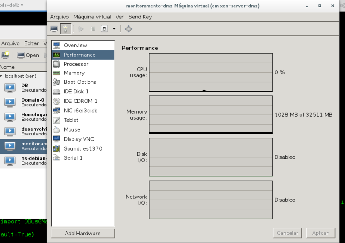Select Memory in hardware list

(x=83, y=73)
